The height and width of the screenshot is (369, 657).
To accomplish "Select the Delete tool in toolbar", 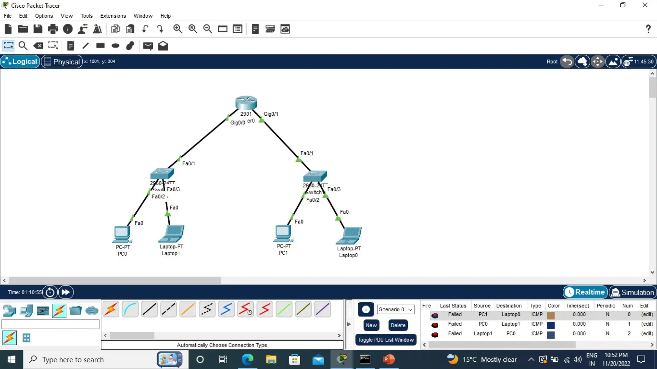I will [38, 46].
